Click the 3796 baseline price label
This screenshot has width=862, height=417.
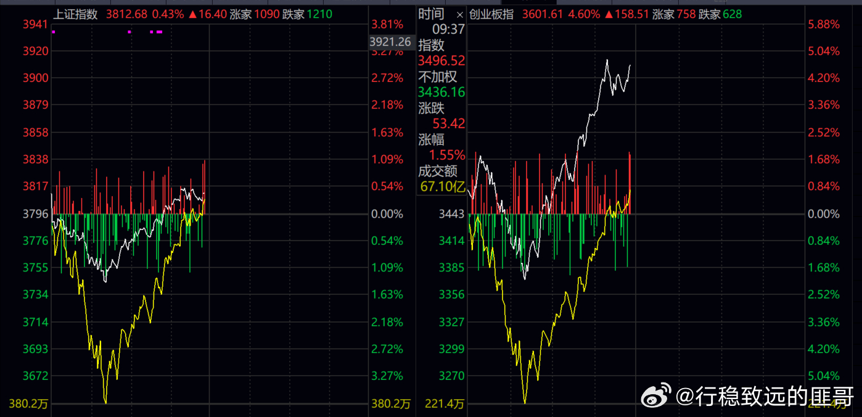[35, 213]
